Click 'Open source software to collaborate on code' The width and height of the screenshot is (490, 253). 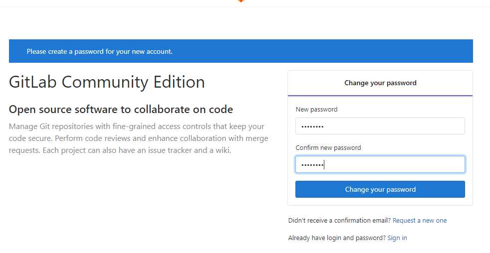point(121,110)
